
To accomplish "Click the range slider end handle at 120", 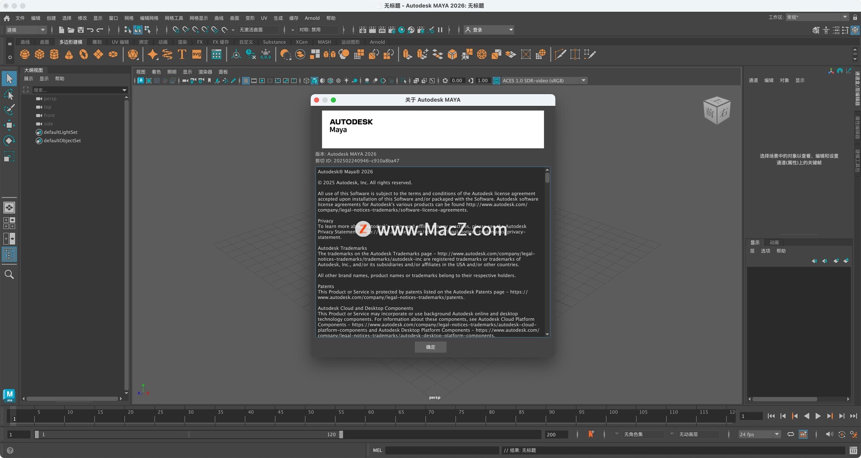I will (341, 434).
